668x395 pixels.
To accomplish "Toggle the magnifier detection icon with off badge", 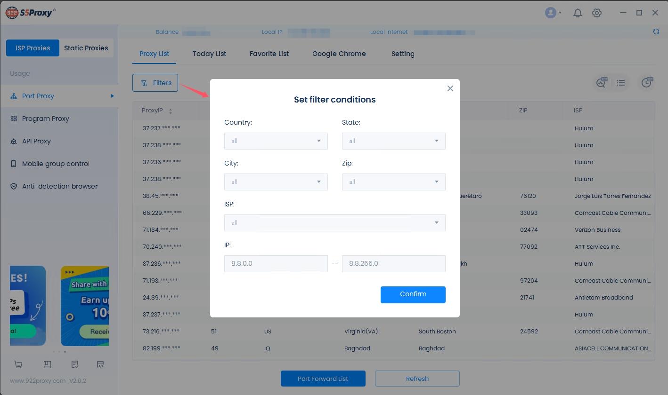I will tap(601, 83).
